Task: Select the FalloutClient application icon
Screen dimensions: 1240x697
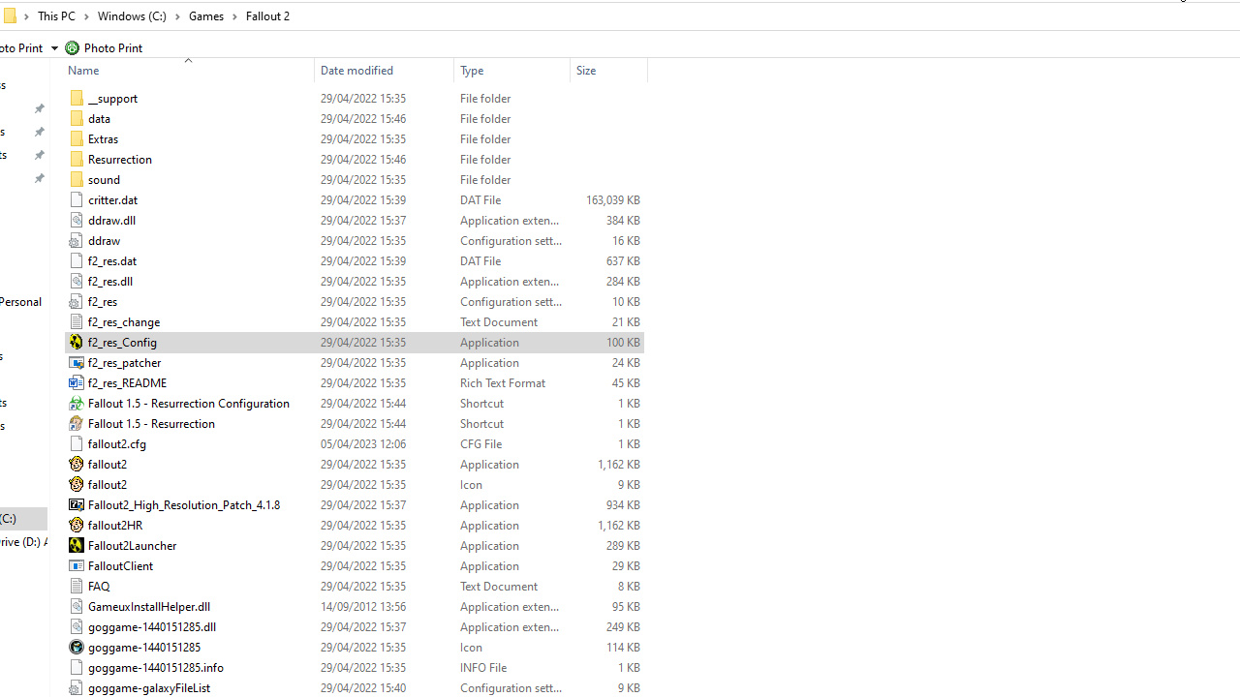Action: pos(77,565)
